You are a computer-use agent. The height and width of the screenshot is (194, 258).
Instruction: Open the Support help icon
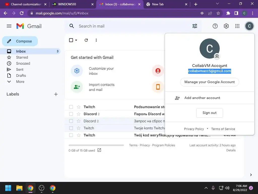point(215,26)
